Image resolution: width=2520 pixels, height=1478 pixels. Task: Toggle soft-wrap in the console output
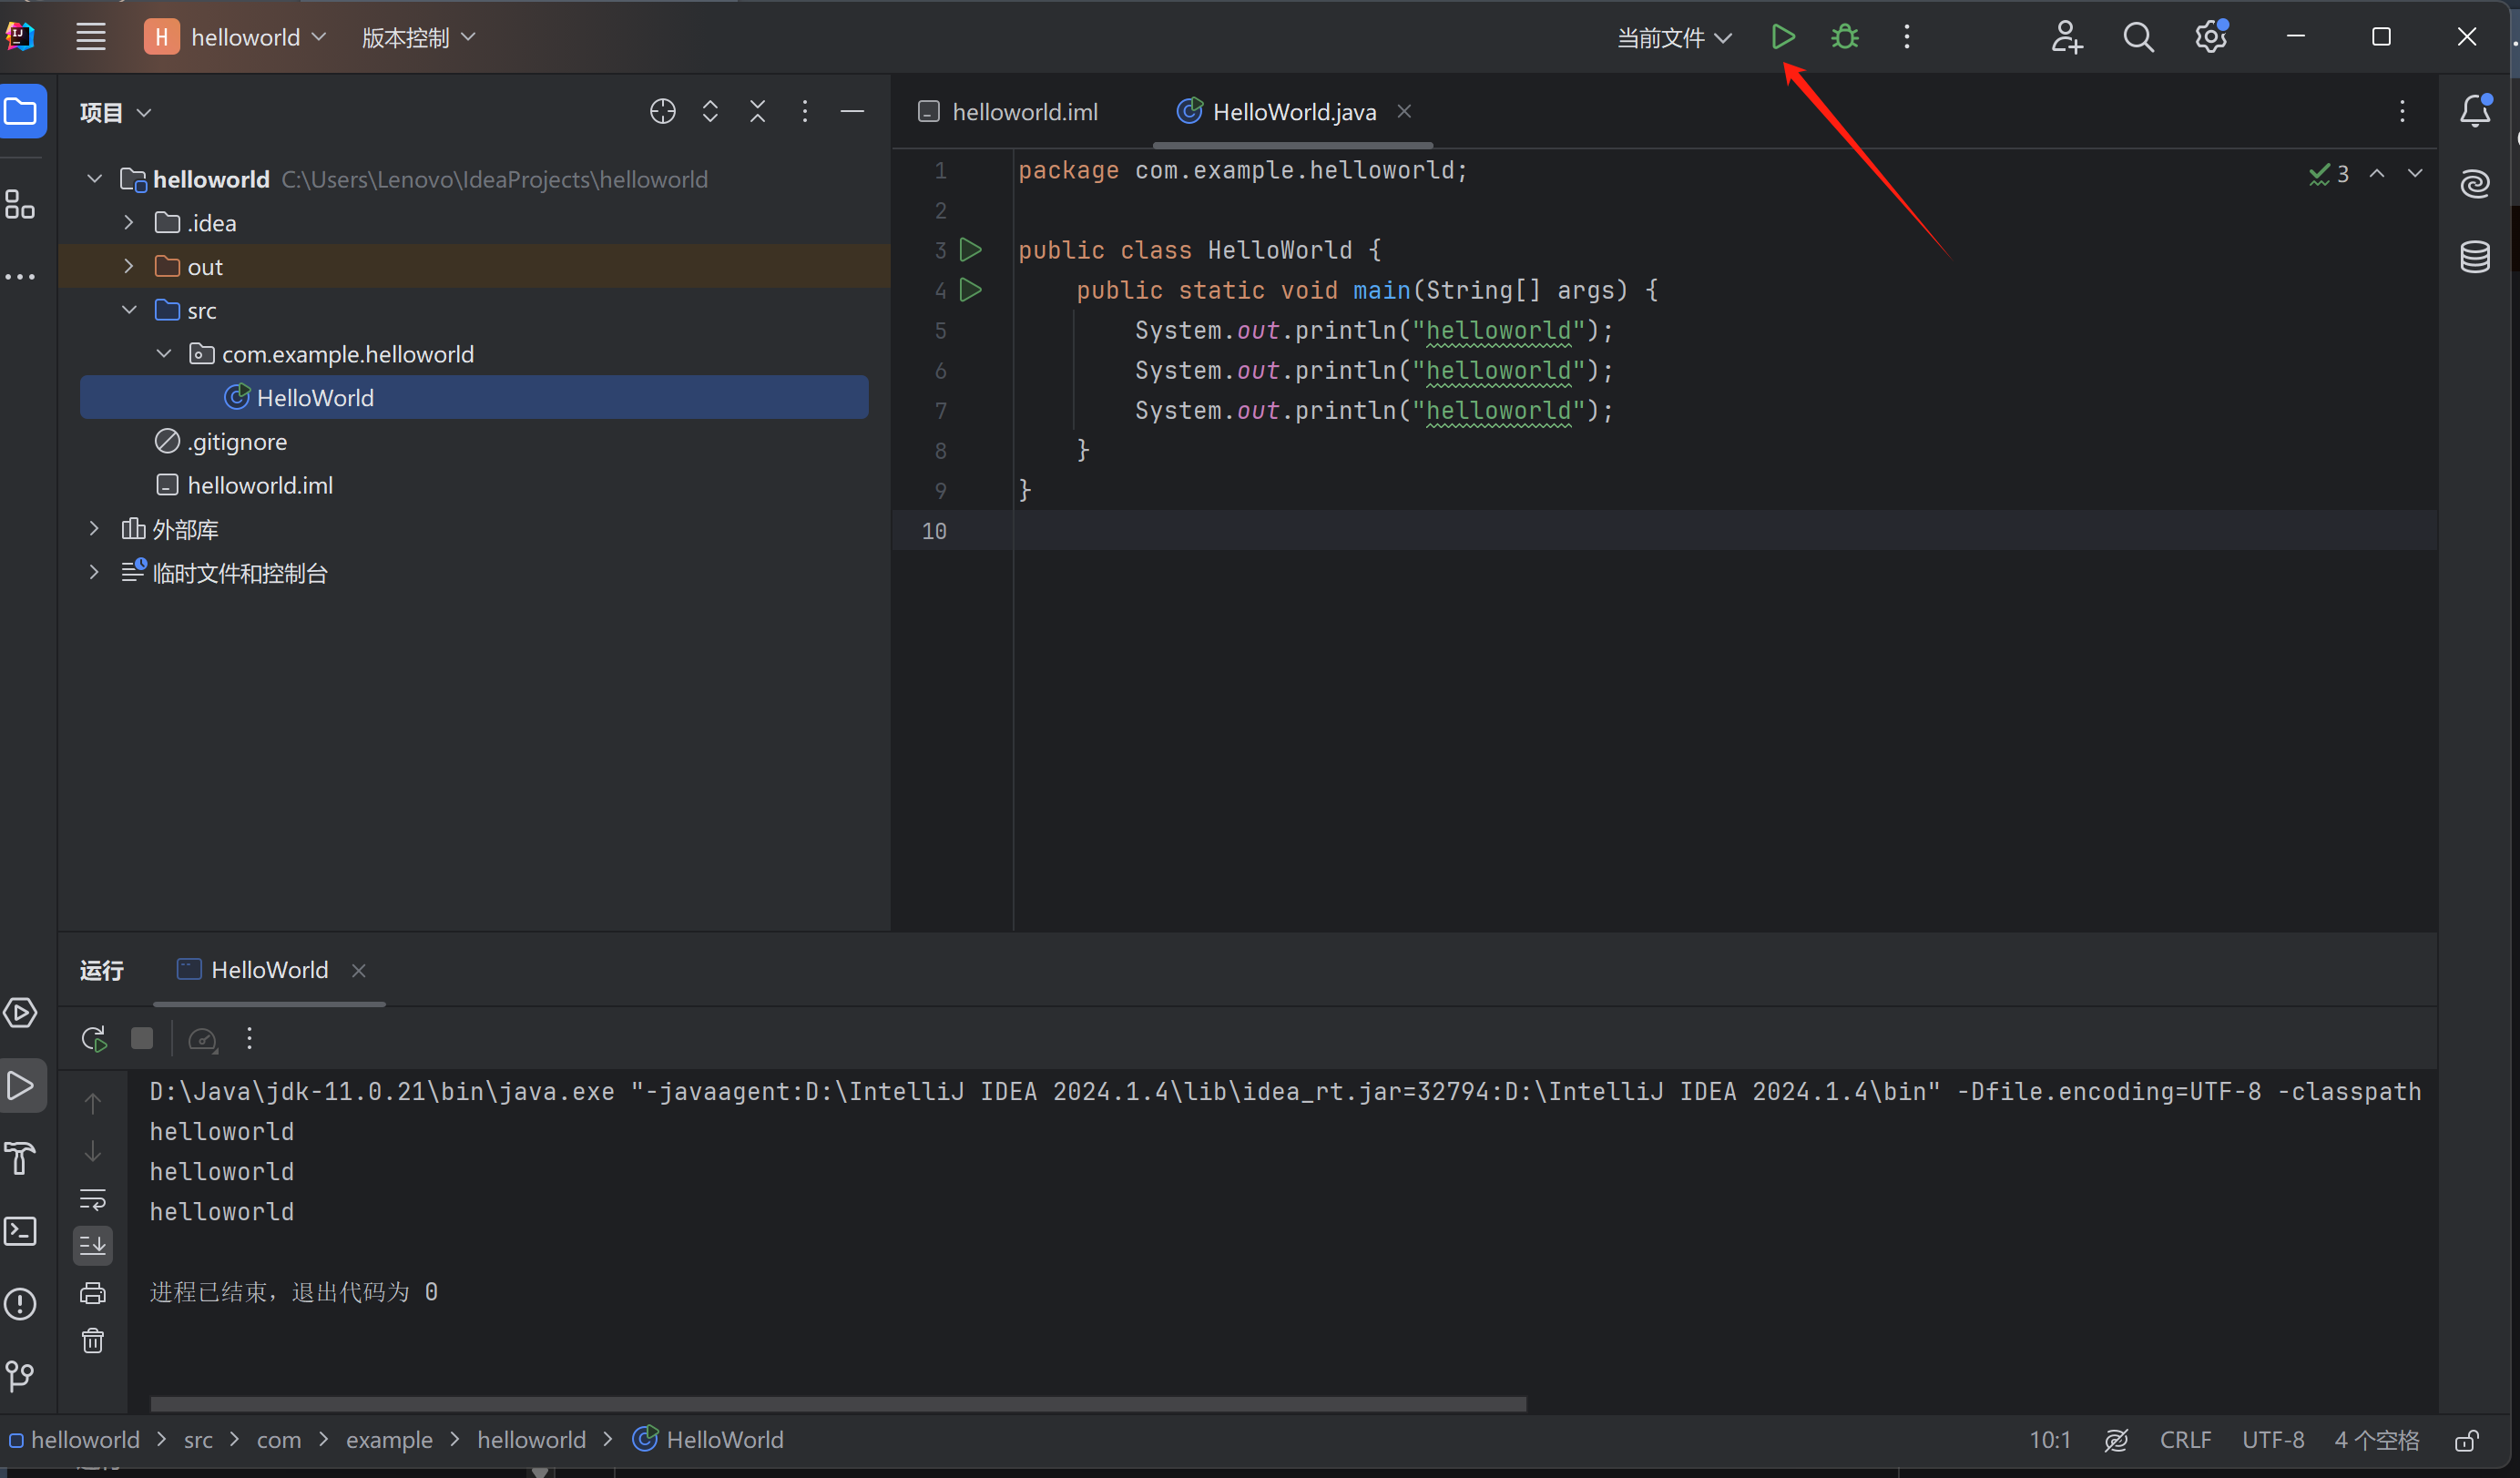coord(93,1198)
